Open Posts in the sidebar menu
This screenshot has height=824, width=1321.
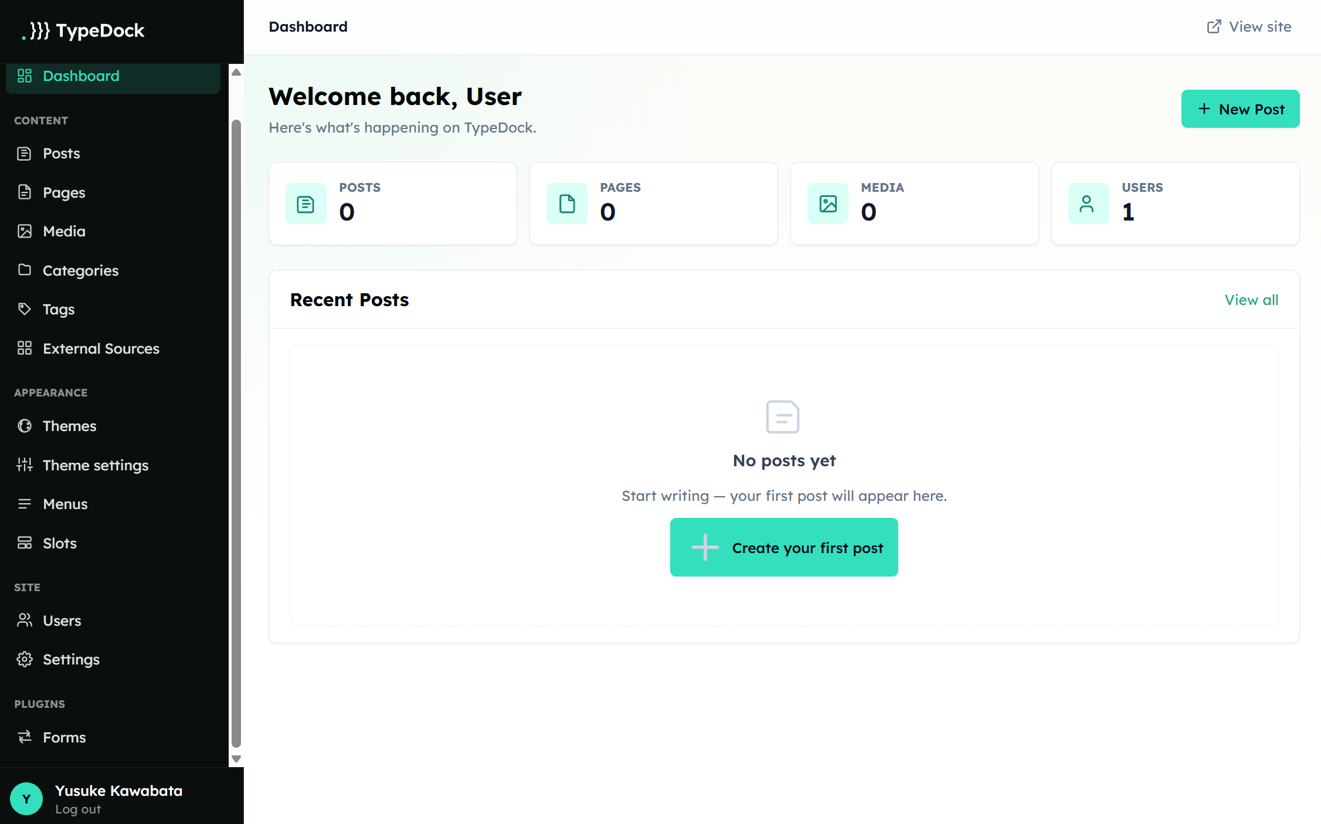tap(113, 154)
